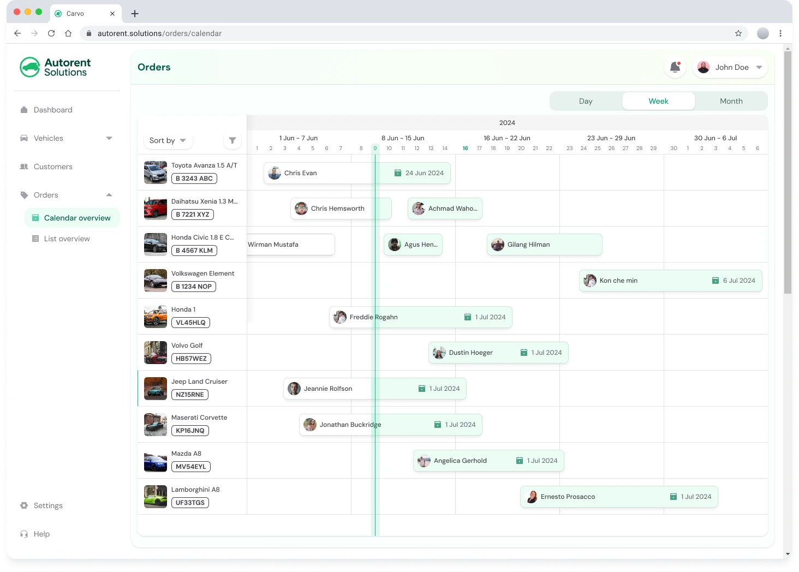Screen dimensions: 799x572
Task: Select the Dashboard sidebar icon
Action: pyautogui.click(x=24, y=110)
